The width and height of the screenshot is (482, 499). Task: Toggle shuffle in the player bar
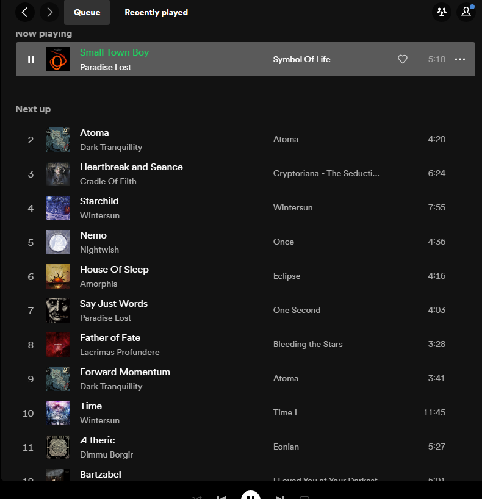[x=196, y=497]
